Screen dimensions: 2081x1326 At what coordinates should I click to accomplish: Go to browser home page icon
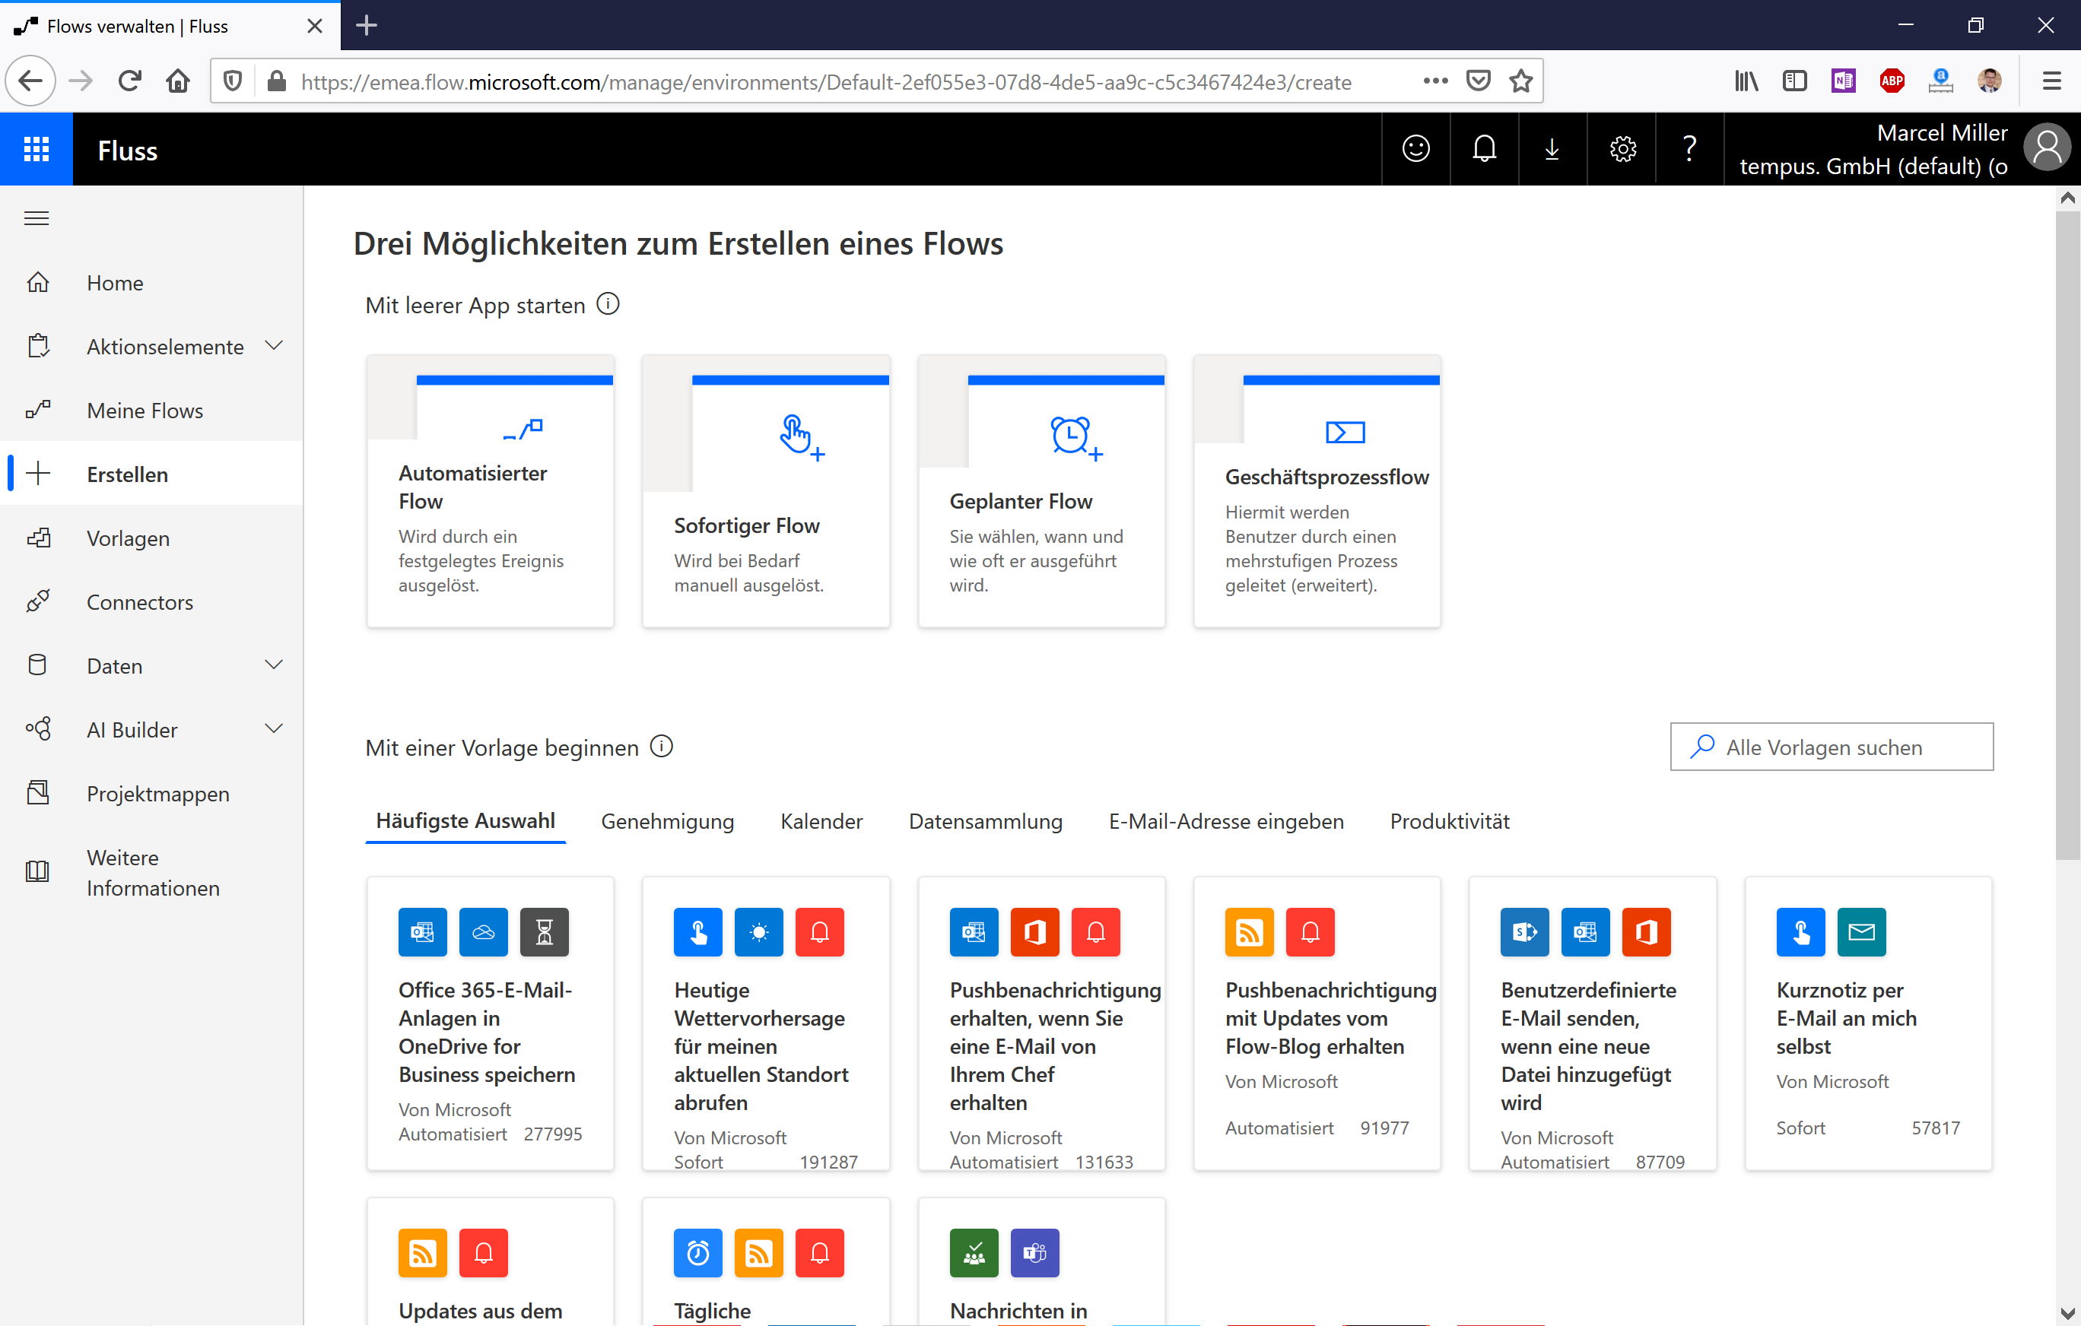(x=178, y=81)
